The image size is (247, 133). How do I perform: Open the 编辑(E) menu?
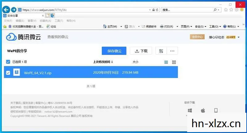point(20,21)
